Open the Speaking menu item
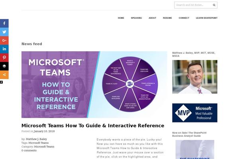 136,18
